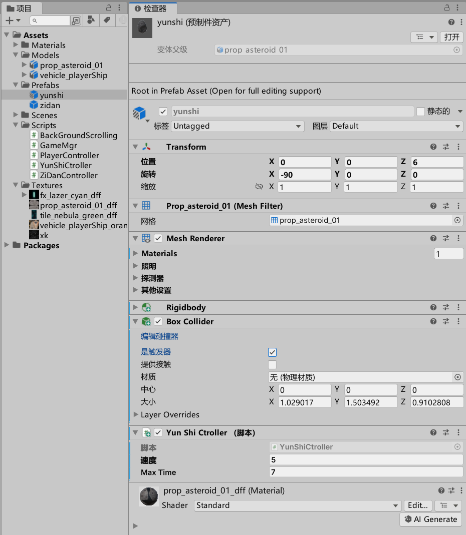Click the speed (速度) value field

[366, 459]
